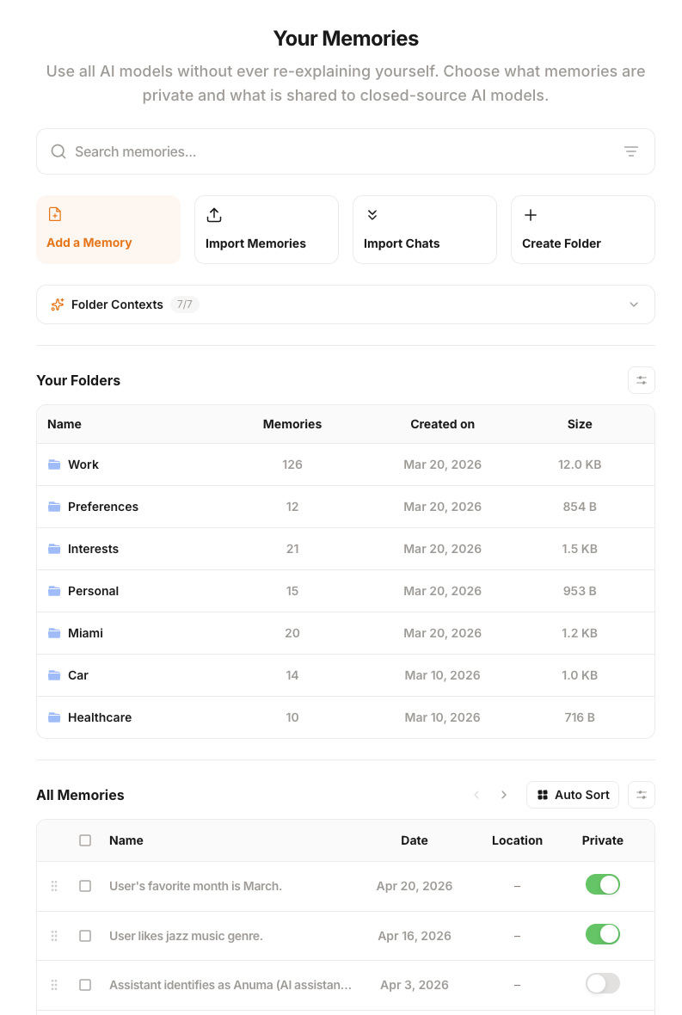Open the Auto Sort options
Image resolution: width=682 pixels, height=1015 pixels.
tap(572, 795)
